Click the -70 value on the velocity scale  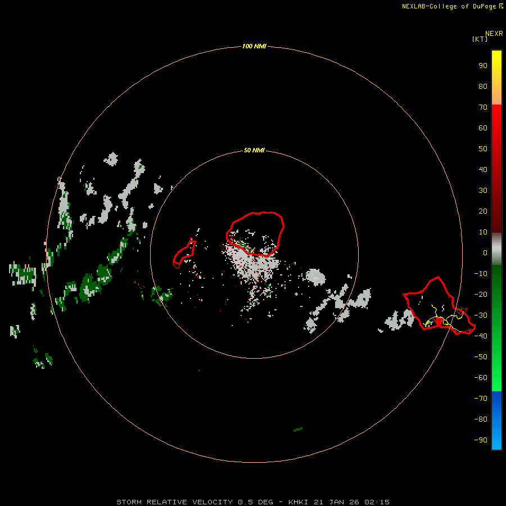(x=481, y=399)
